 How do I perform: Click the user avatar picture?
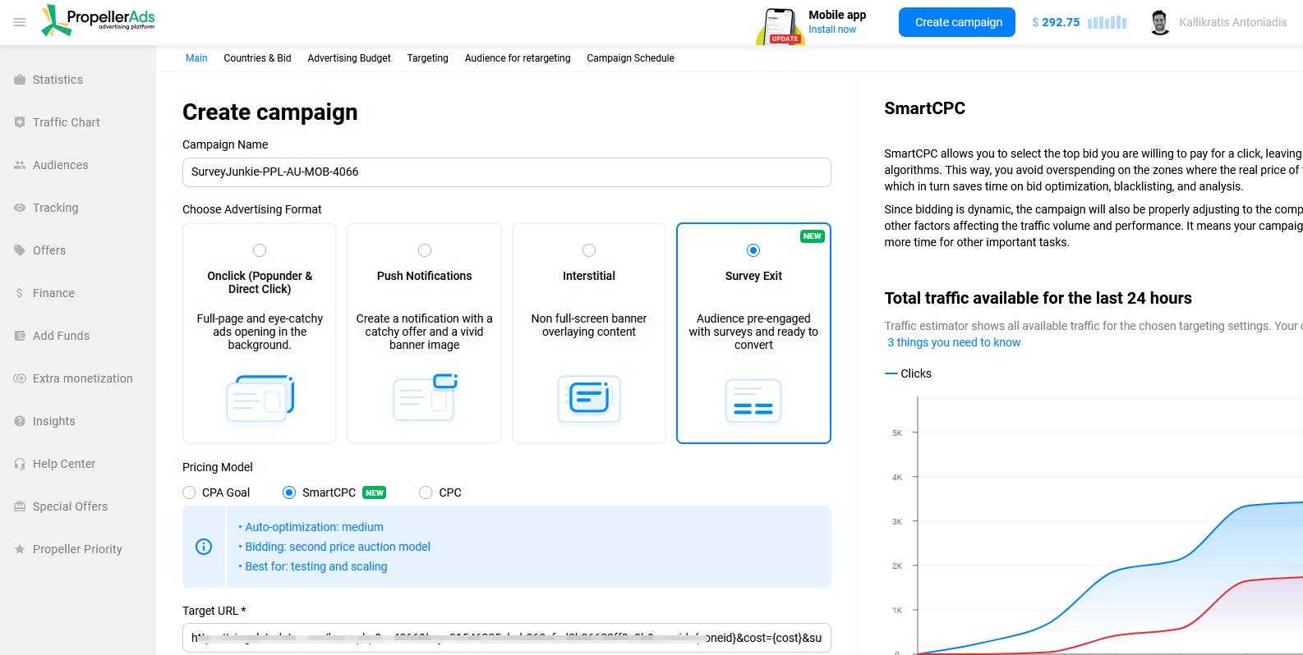click(1159, 22)
